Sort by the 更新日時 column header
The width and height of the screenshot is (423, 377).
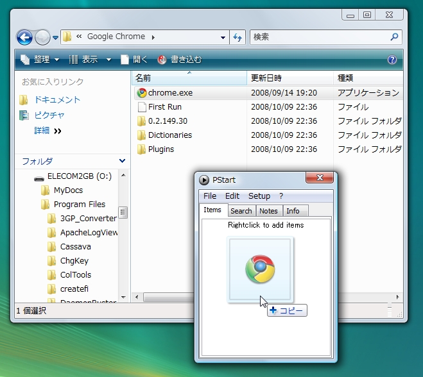click(290, 78)
